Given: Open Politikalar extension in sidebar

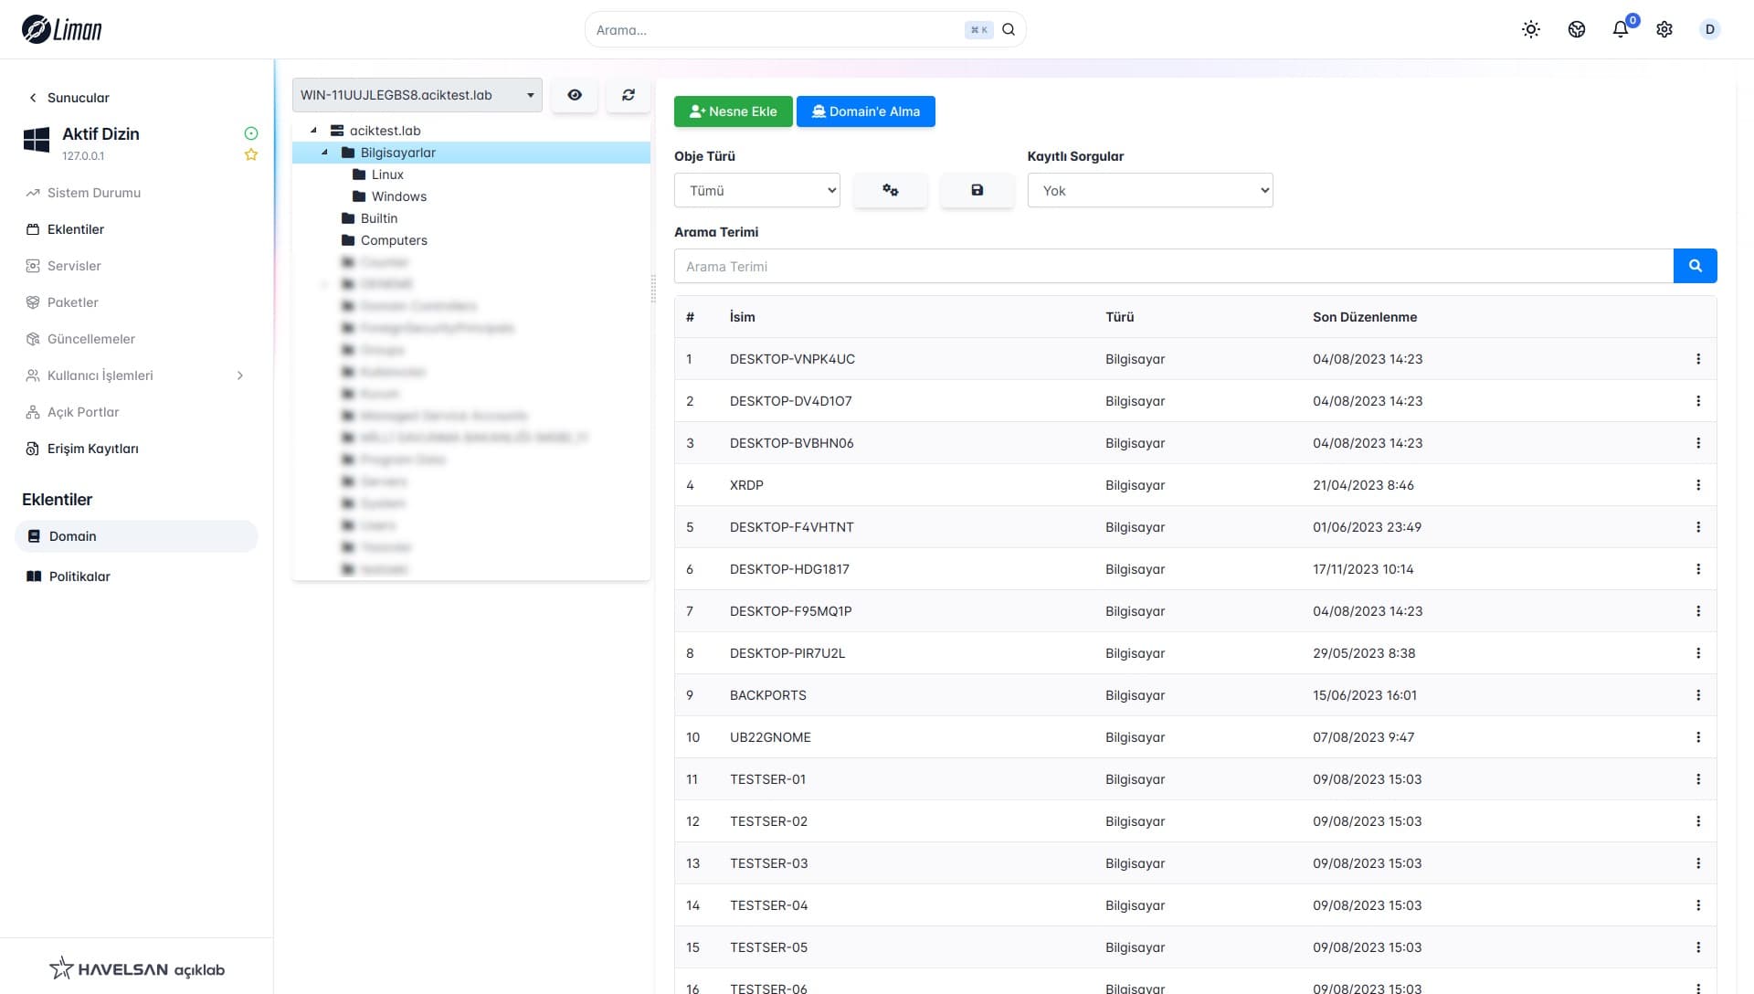Looking at the screenshot, I should click(79, 576).
